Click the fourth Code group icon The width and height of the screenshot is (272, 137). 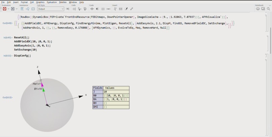click(x=108, y=9)
